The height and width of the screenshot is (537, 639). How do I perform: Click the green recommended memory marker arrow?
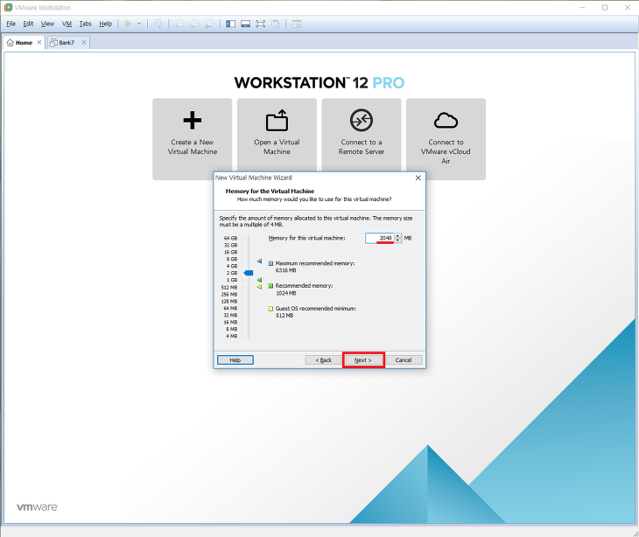coord(260,280)
